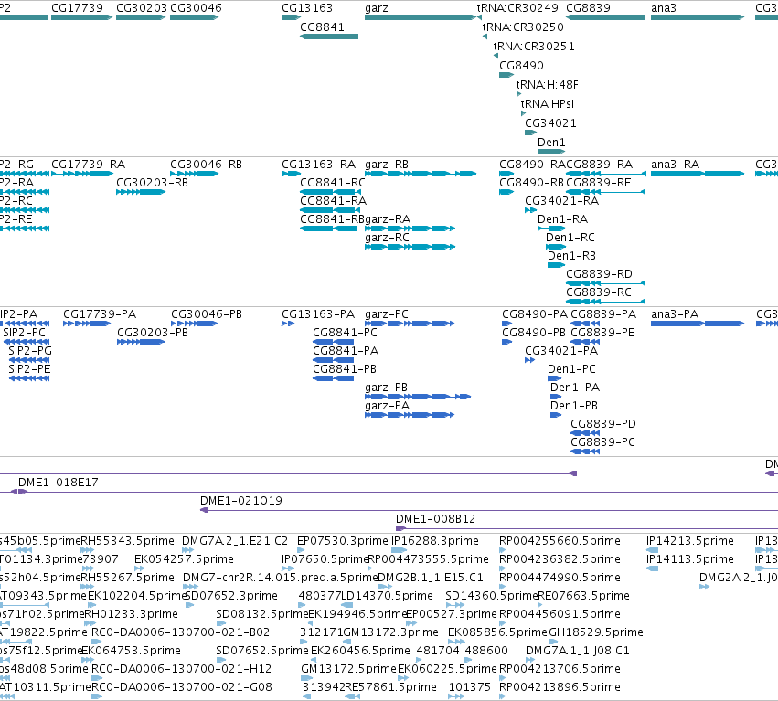The width and height of the screenshot is (778, 701).
Task: Click the CG8841-RA transcript label
Action: (x=333, y=201)
